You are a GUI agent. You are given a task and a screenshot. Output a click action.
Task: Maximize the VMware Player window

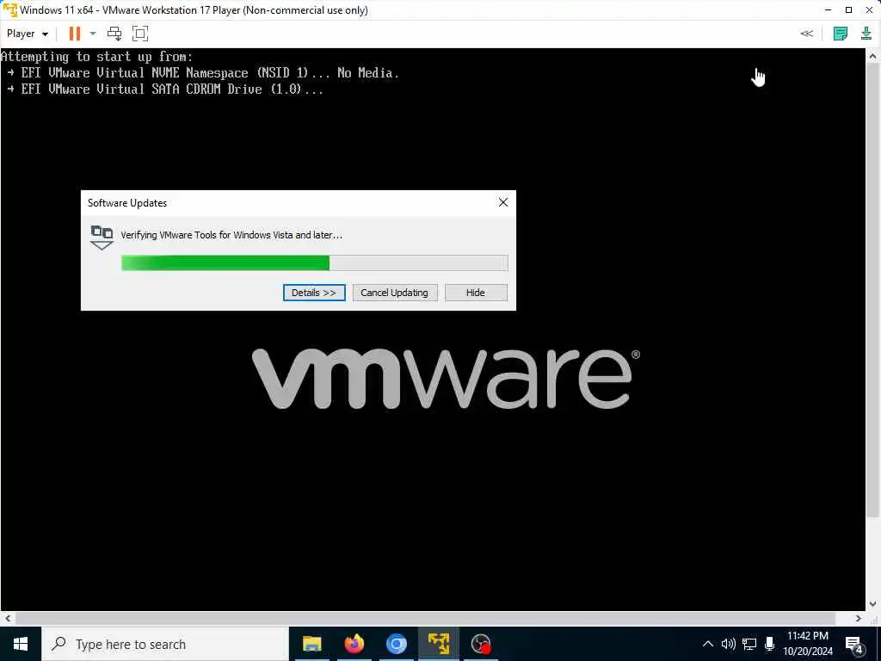(849, 10)
